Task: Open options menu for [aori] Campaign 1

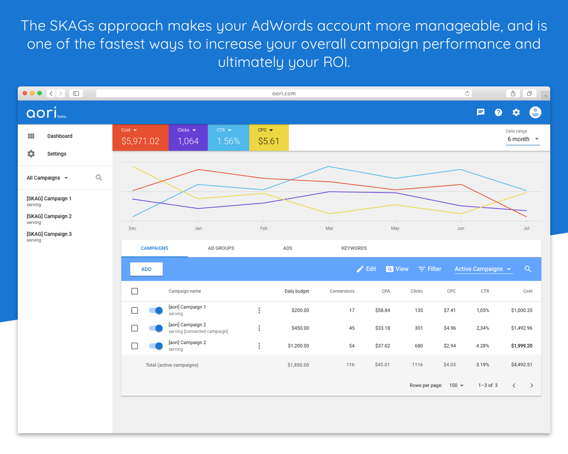Action: coord(259,310)
